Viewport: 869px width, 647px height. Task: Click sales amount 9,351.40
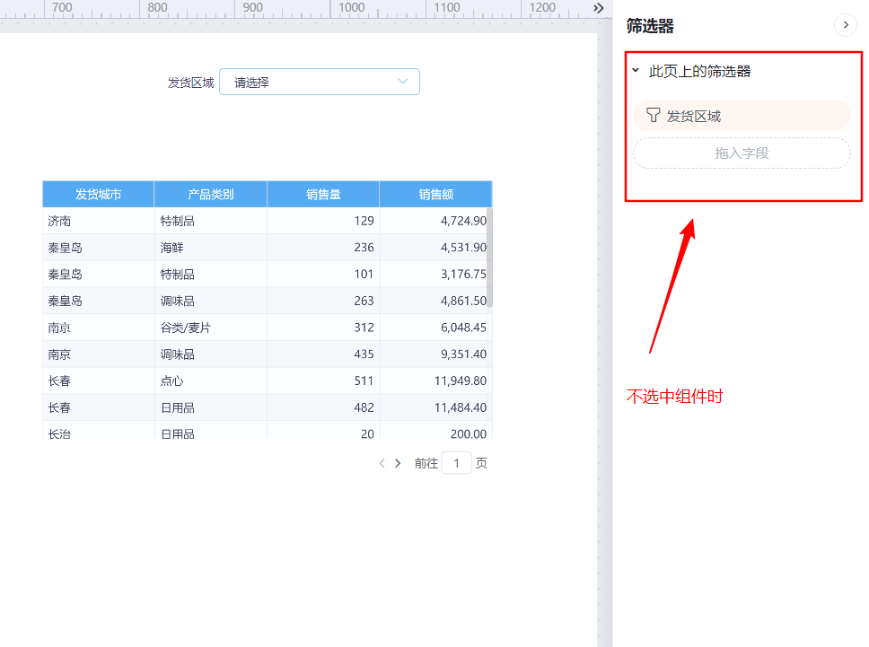coord(463,354)
